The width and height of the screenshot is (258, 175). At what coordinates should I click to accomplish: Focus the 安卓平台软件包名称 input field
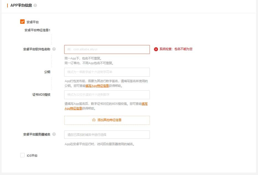(107, 49)
